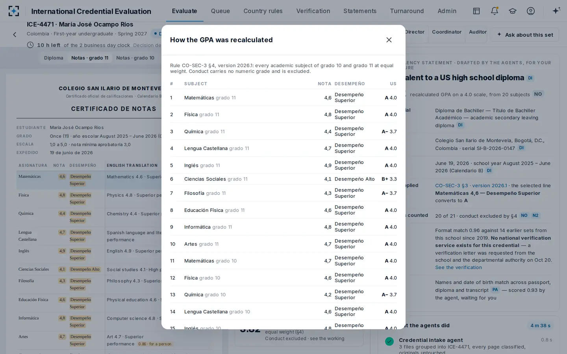Click the graduation cap icon in header
Image resolution: width=567 pixels, height=354 pixels.
pyautogui.click(x=513, y=11)
